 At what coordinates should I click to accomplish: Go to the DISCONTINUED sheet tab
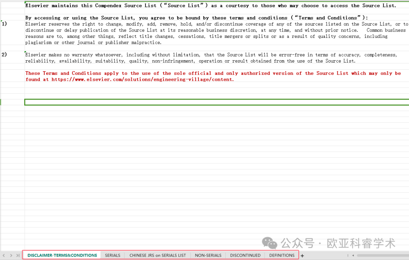[x=245, y=255]
